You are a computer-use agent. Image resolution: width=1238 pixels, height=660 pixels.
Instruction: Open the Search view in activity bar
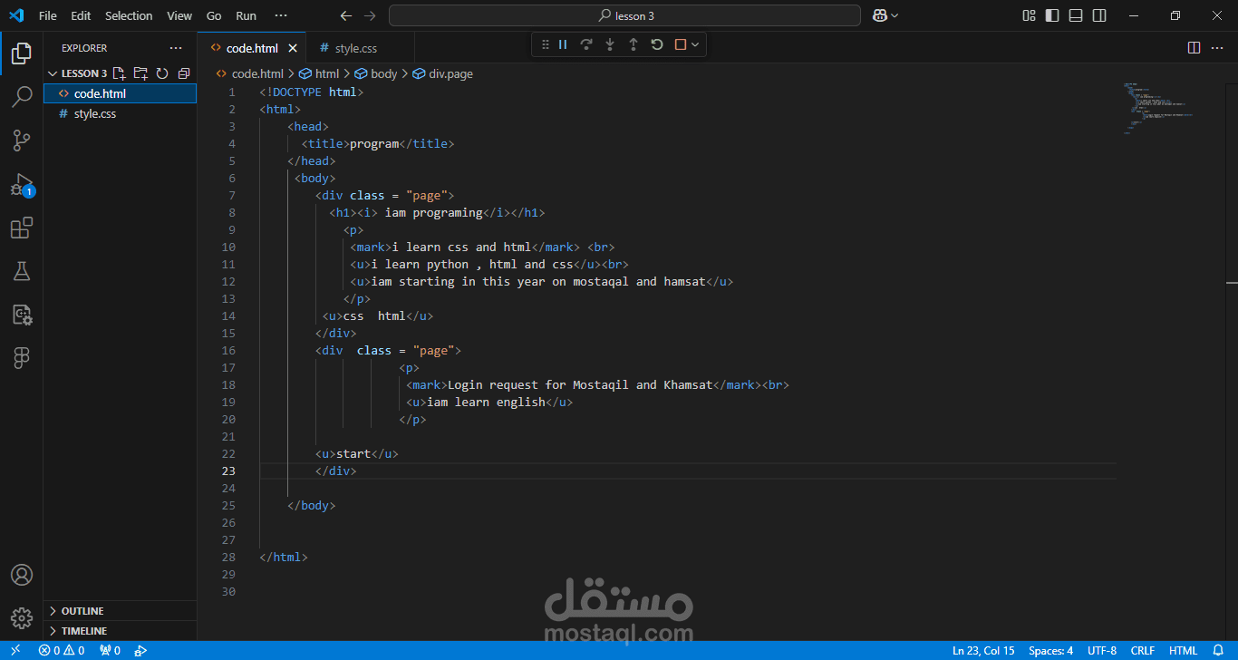(x=22, y=97)
